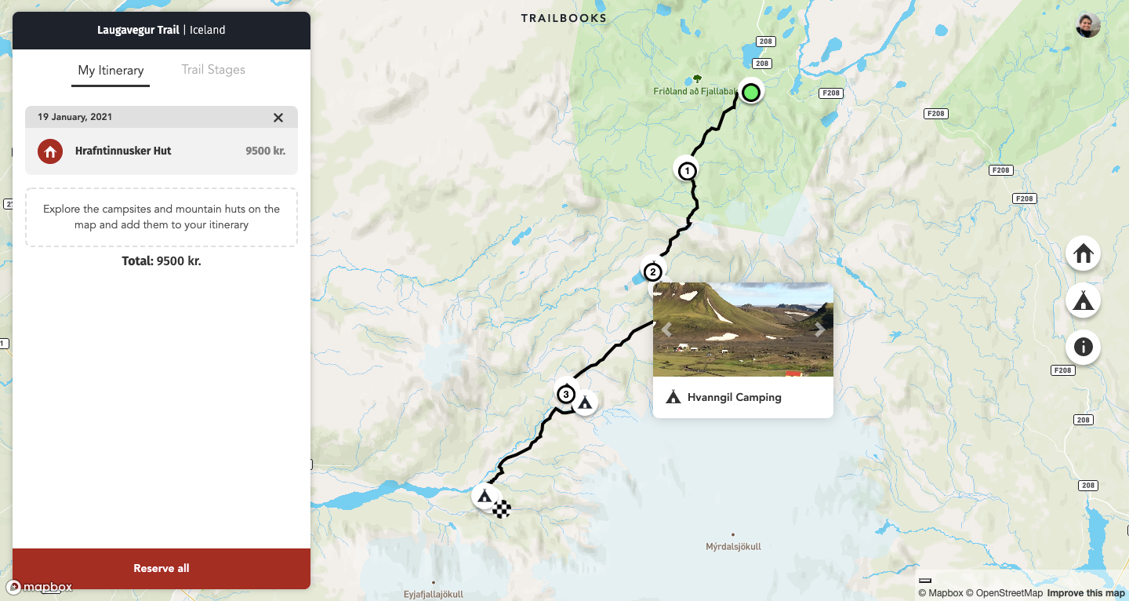Select stage 1 marker on trail
This screenshot has height=601, width=1129.
(x=687, y=169)
